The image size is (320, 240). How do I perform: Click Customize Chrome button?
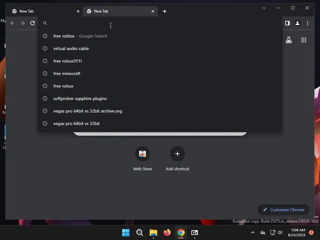(283, 210)
